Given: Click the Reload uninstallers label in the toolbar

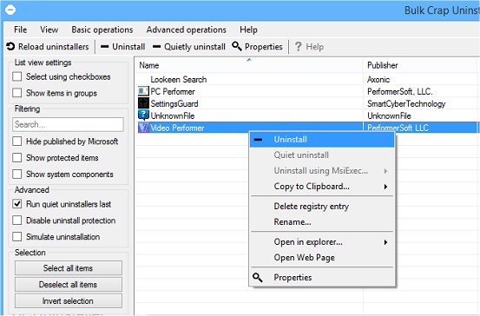Looking at the screenshot, I should [x=53, y=47].
